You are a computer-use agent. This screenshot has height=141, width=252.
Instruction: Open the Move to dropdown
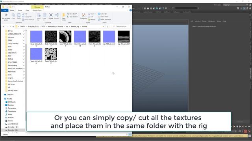[39, 17]
